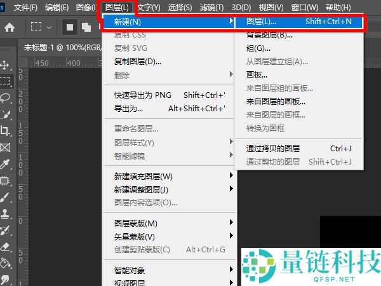Screen dimensions: 381x286
Task: Open the 编辑(E) menu
Action: pyautogui.click(x=57, y=8)
